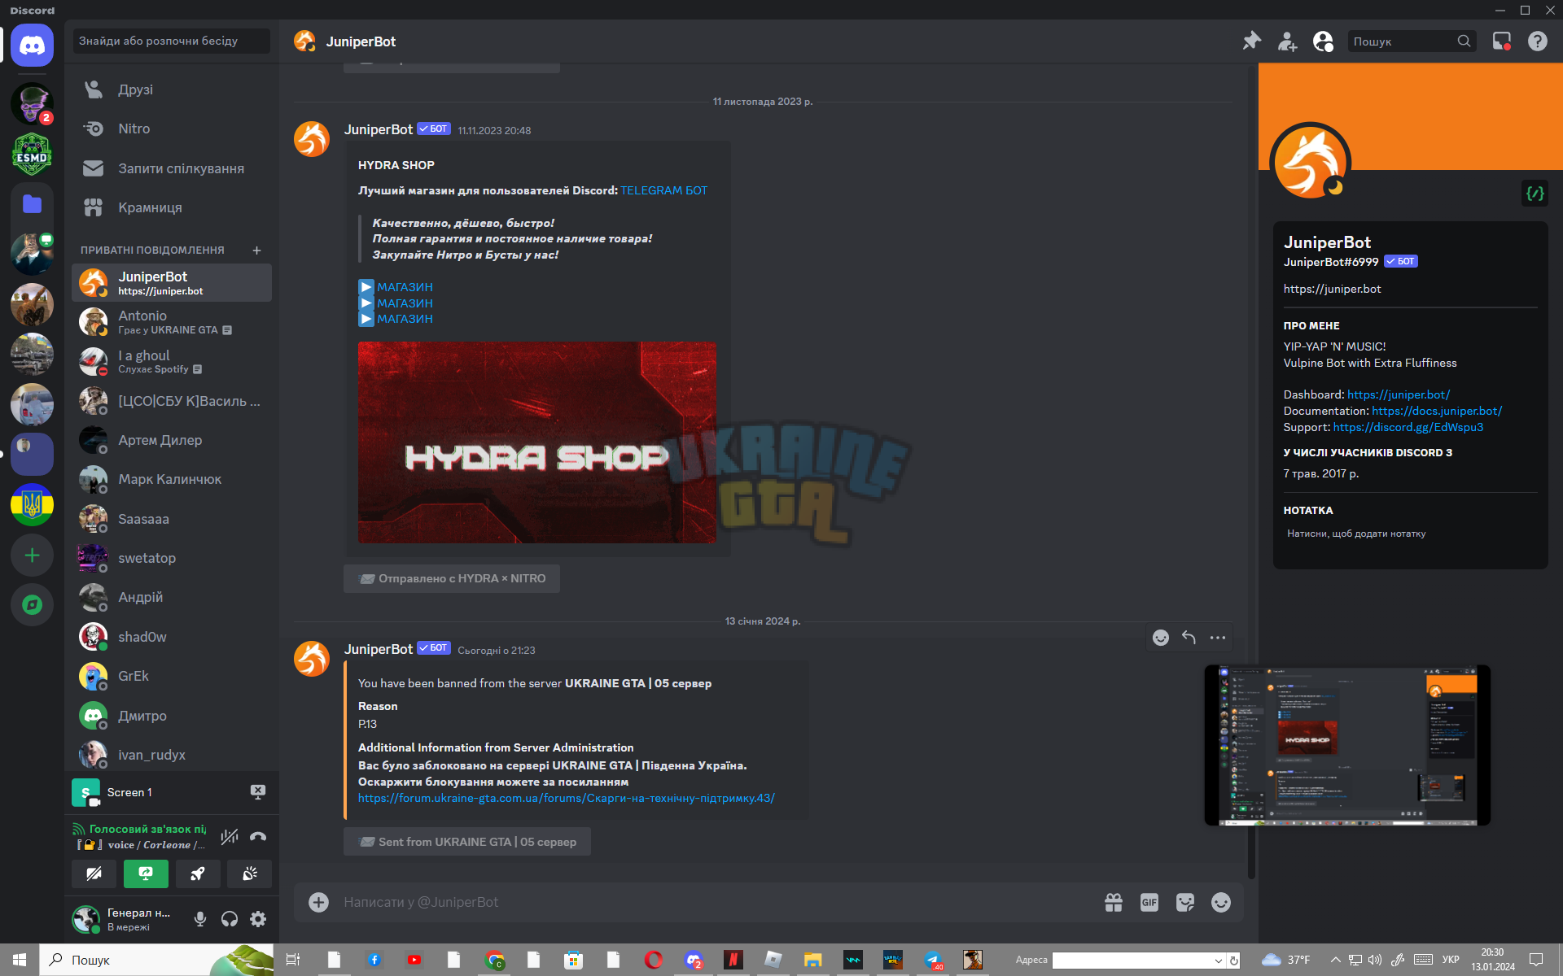Click the search field in header
Image resolution: width=1563 pixels, height=976 pixels.
pyautogui.click(x=1412, y=41)
